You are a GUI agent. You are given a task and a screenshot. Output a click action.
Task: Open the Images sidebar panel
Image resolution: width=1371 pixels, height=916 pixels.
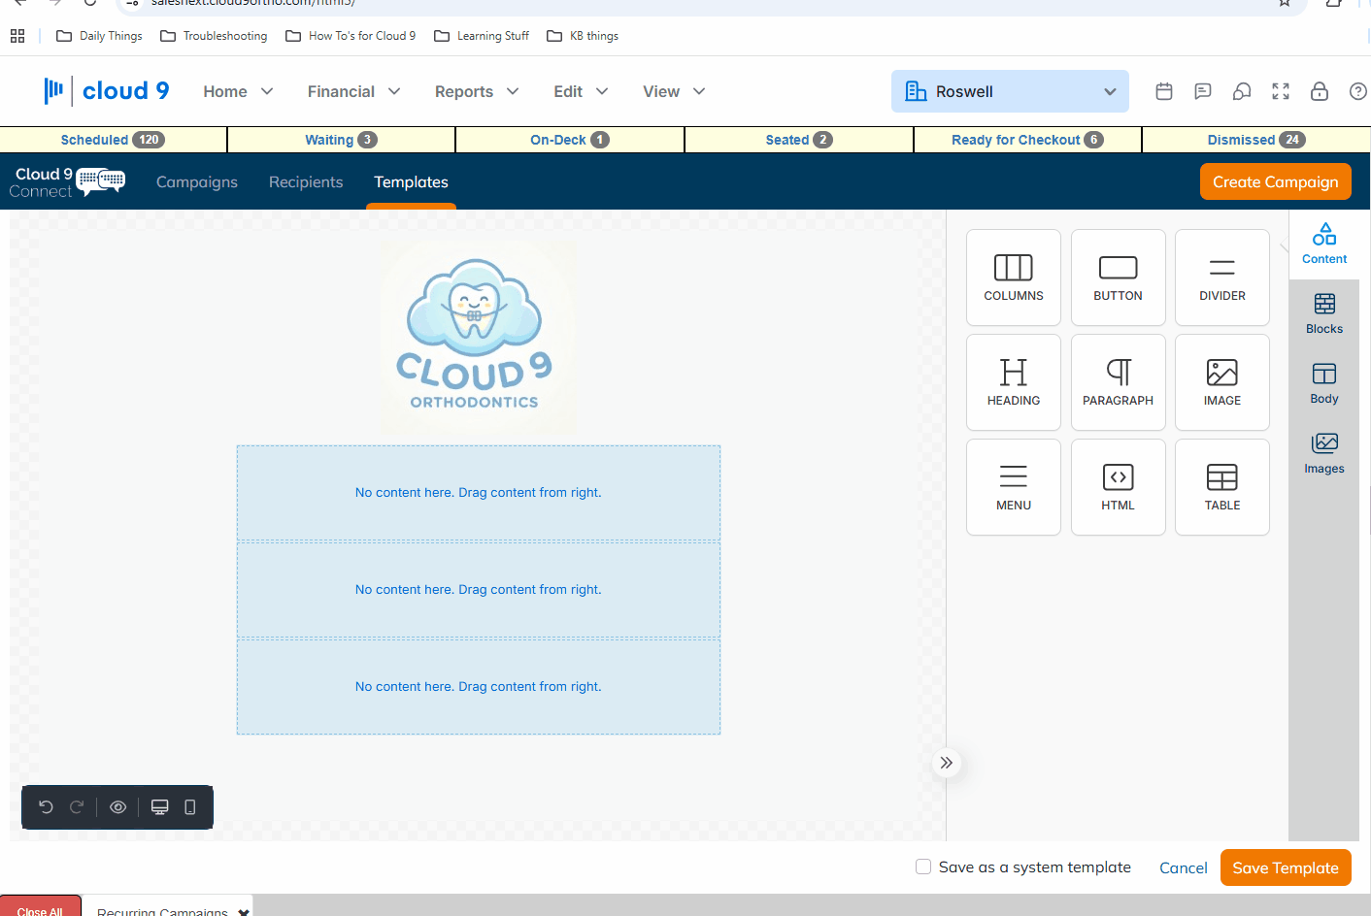(1324, 454)
